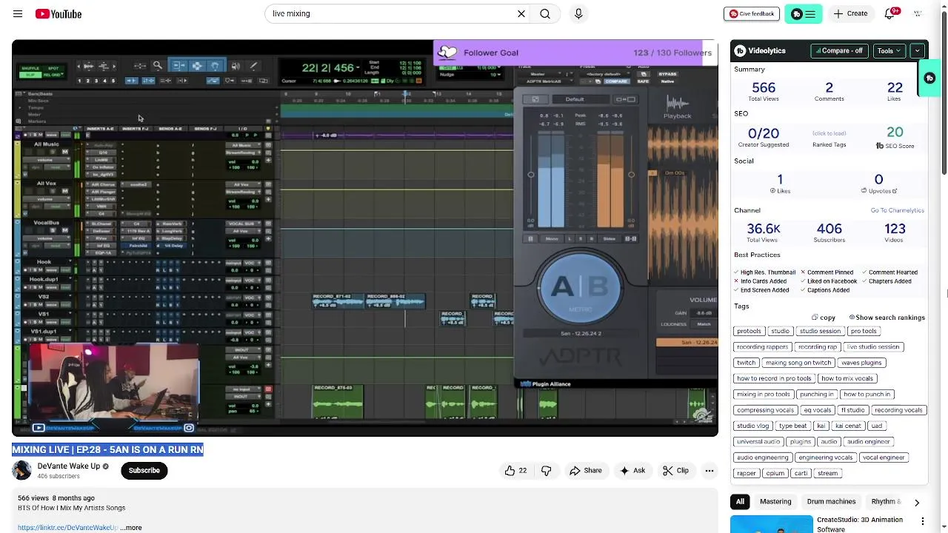Click the Videolytics logo icon
The width and height of the screenshot is (948, 533).
coord(740,51)
